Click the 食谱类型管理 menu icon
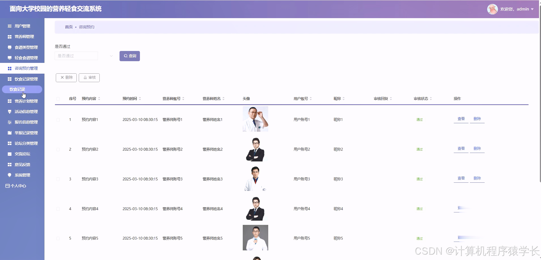 point(10,47)
